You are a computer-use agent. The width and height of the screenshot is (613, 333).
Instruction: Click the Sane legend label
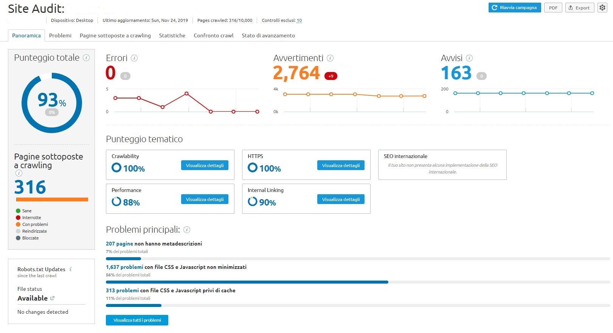27,211
